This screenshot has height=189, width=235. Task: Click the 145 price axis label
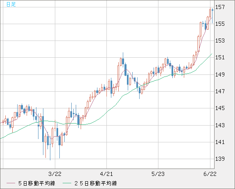220,108
